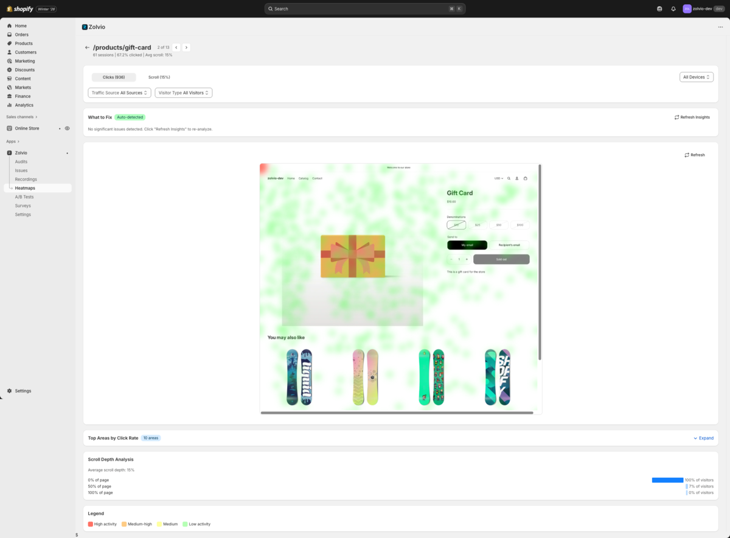730x538 pixels.
Task: Click the Refresh button above the heatmap
Action: coord(694,155)
